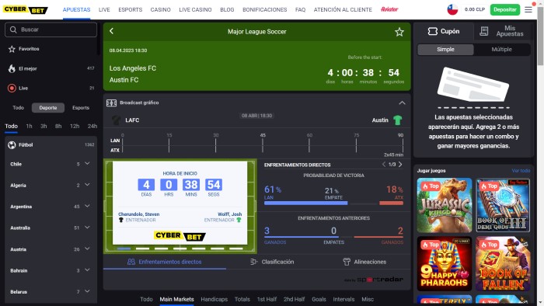Click the Cupón ticket icon
The image size is (544, 306).
[x=433, y=31]
